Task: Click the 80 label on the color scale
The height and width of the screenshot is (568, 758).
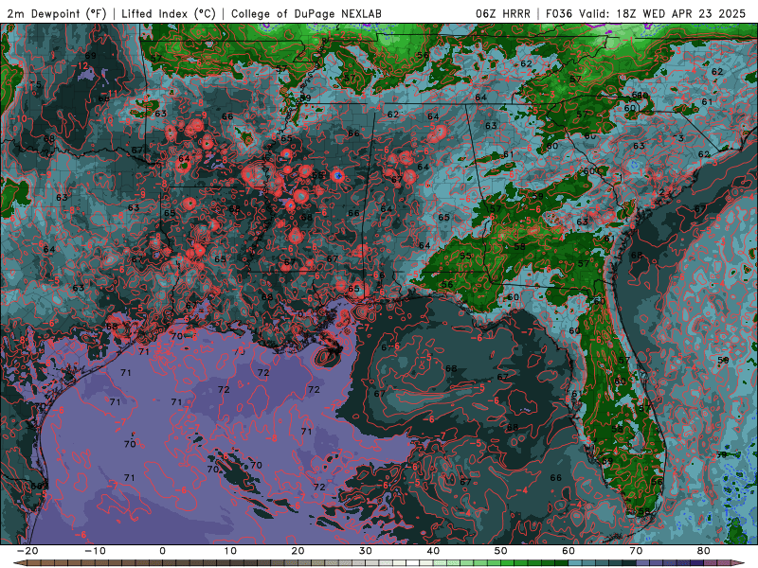Action: click(704, 551)
